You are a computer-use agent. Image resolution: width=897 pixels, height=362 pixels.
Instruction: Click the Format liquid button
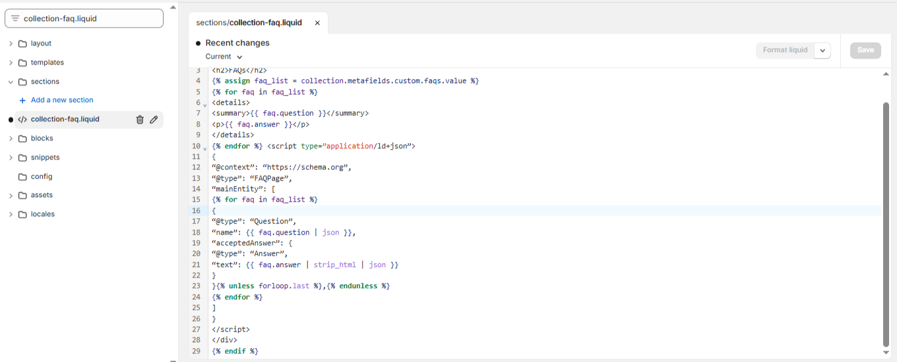click(x=785, y=51)
